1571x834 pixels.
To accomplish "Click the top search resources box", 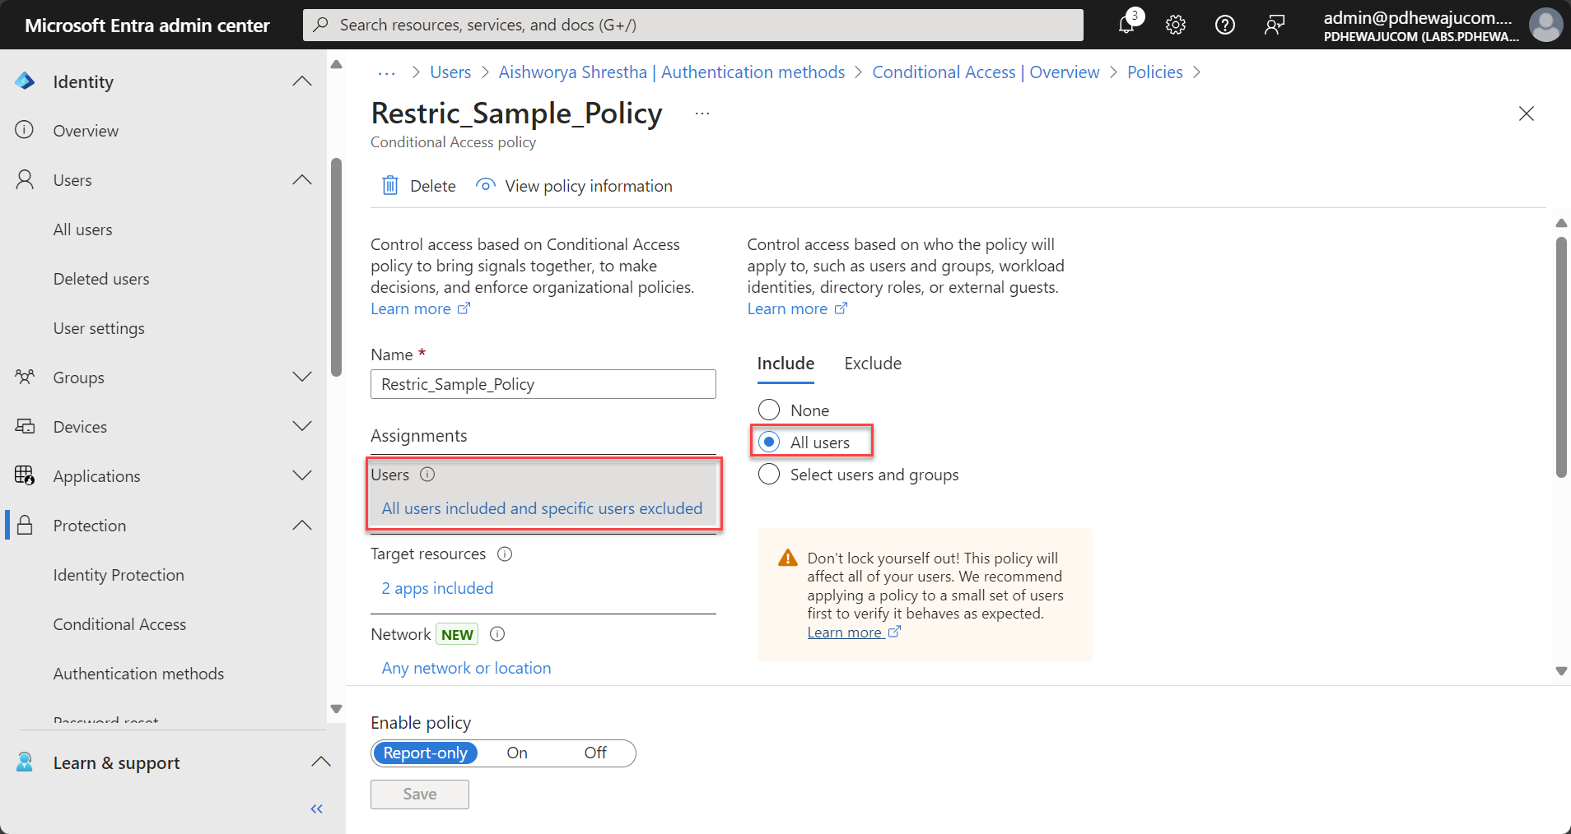I will click(x=693, y=25).
